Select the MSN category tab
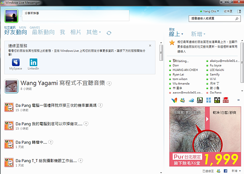The height and width of the screenshot is (174, 244). 22,28
